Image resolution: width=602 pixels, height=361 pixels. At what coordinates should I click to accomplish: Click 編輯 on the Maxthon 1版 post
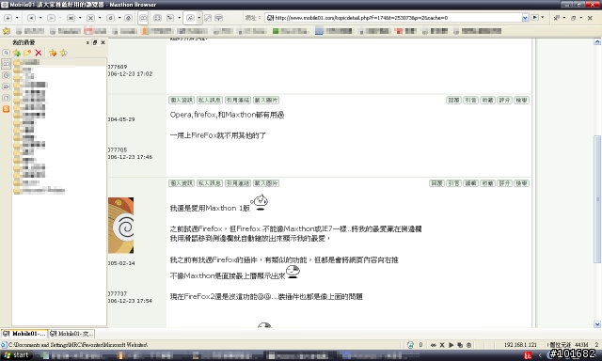click(x=470, y=183)
